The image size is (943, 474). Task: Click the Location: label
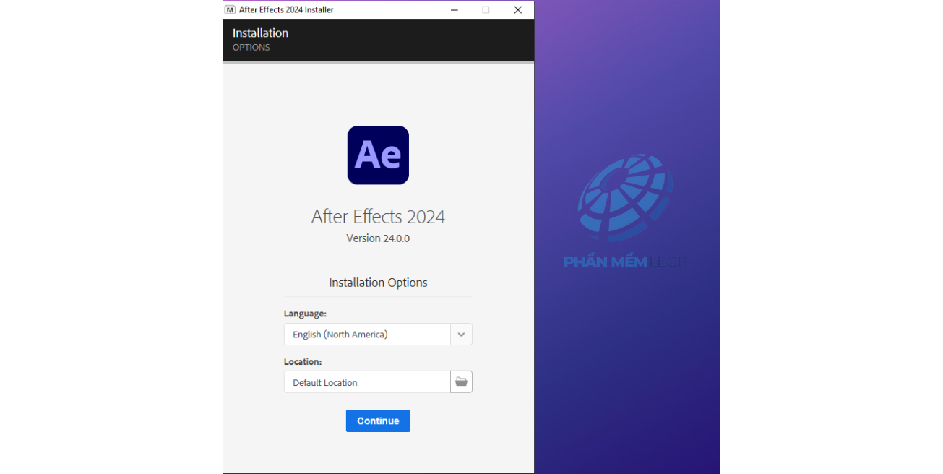[303, 361]
